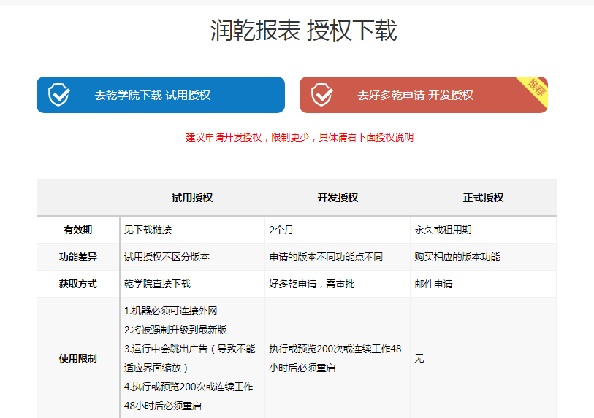
Task: Open 去好多乾申请 开发授权 button
Action: tap(415, 95)
